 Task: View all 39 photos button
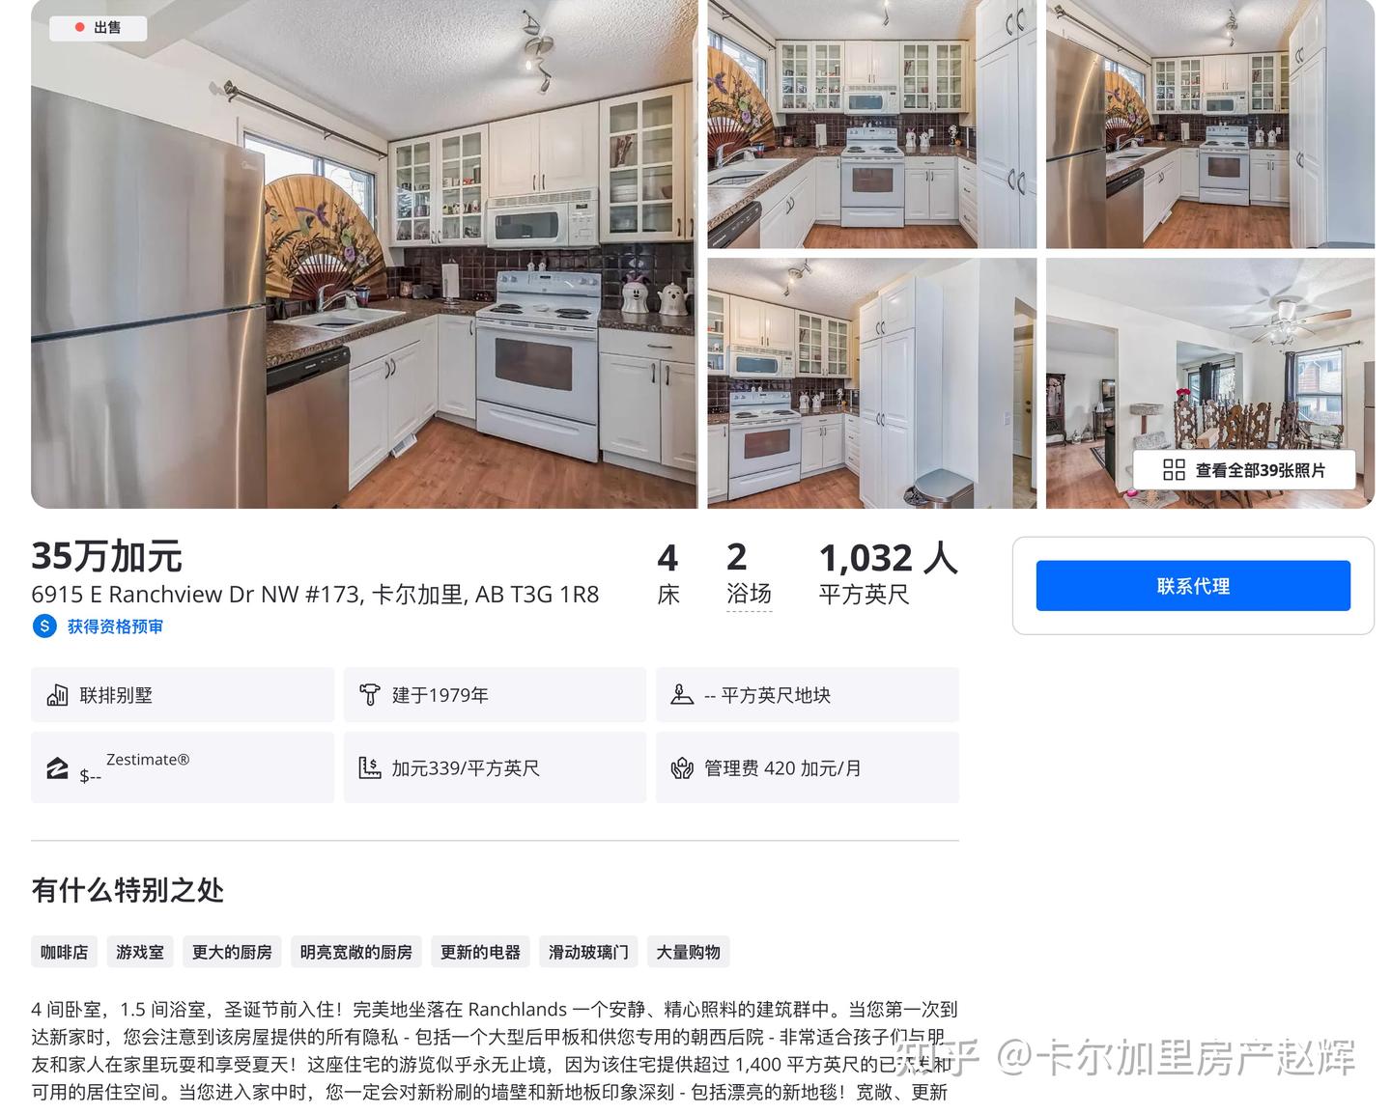pyautogui.click(x=1244, y=470)
